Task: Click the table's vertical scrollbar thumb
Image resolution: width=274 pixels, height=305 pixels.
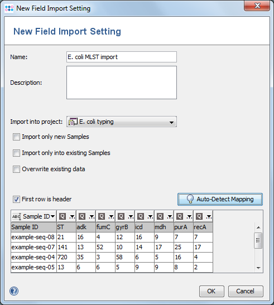Action: 258,240
